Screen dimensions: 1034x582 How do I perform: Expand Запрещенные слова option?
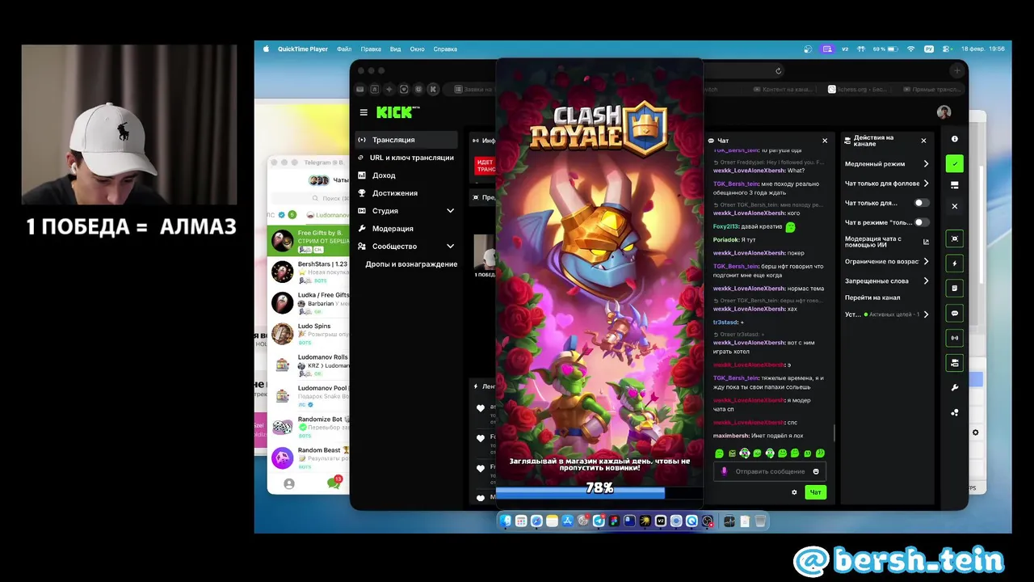point(887,281)
